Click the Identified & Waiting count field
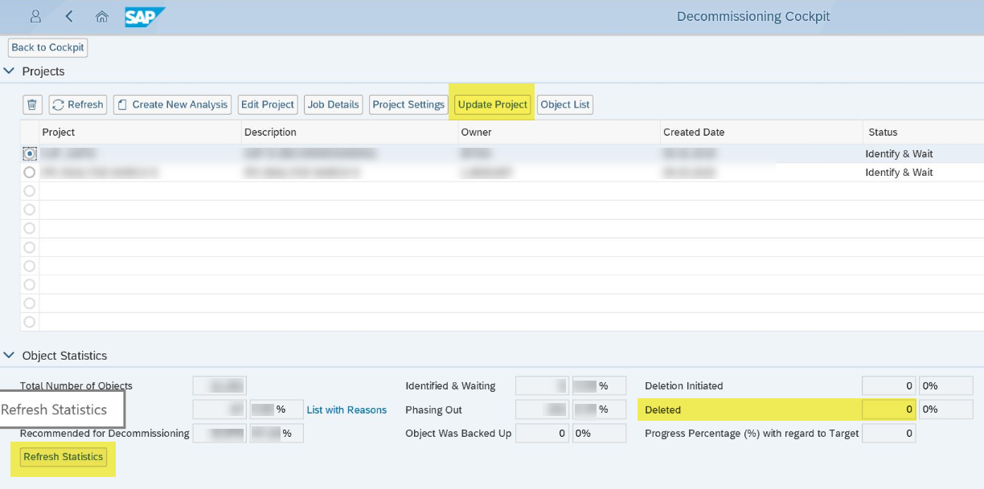Image resolution: width=984 pixels, height=489 pixels. coord(542,386)
